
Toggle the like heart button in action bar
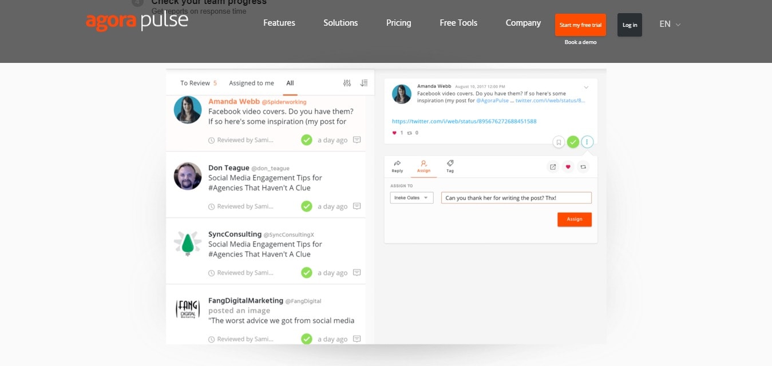pos(568,167)
